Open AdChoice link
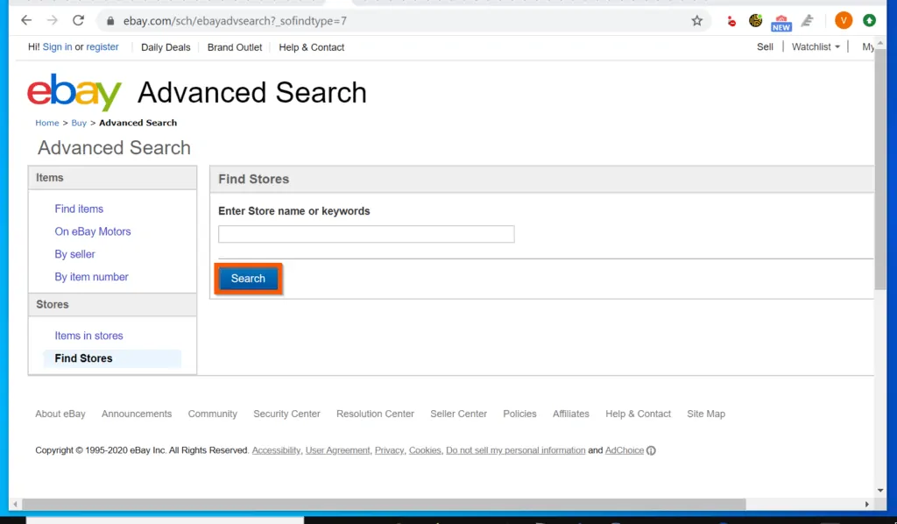The image size is (897, 524). (625, 450)
